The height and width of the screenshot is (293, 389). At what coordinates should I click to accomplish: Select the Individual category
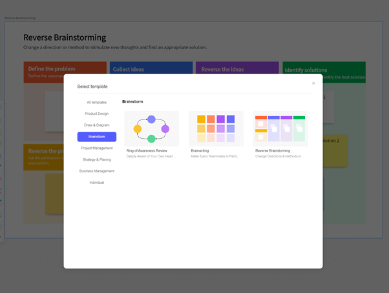pyautogui.click(x=97, y=183)
